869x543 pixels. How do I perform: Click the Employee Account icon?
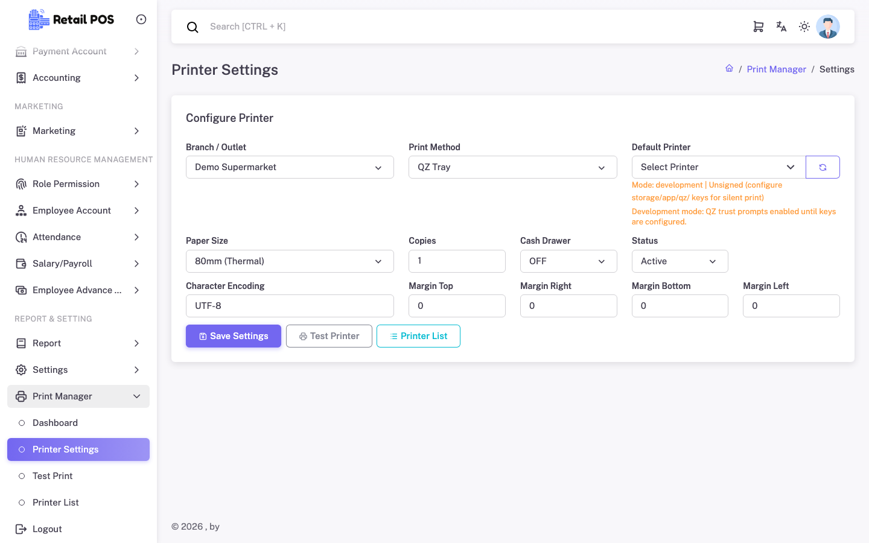point(21,211)
